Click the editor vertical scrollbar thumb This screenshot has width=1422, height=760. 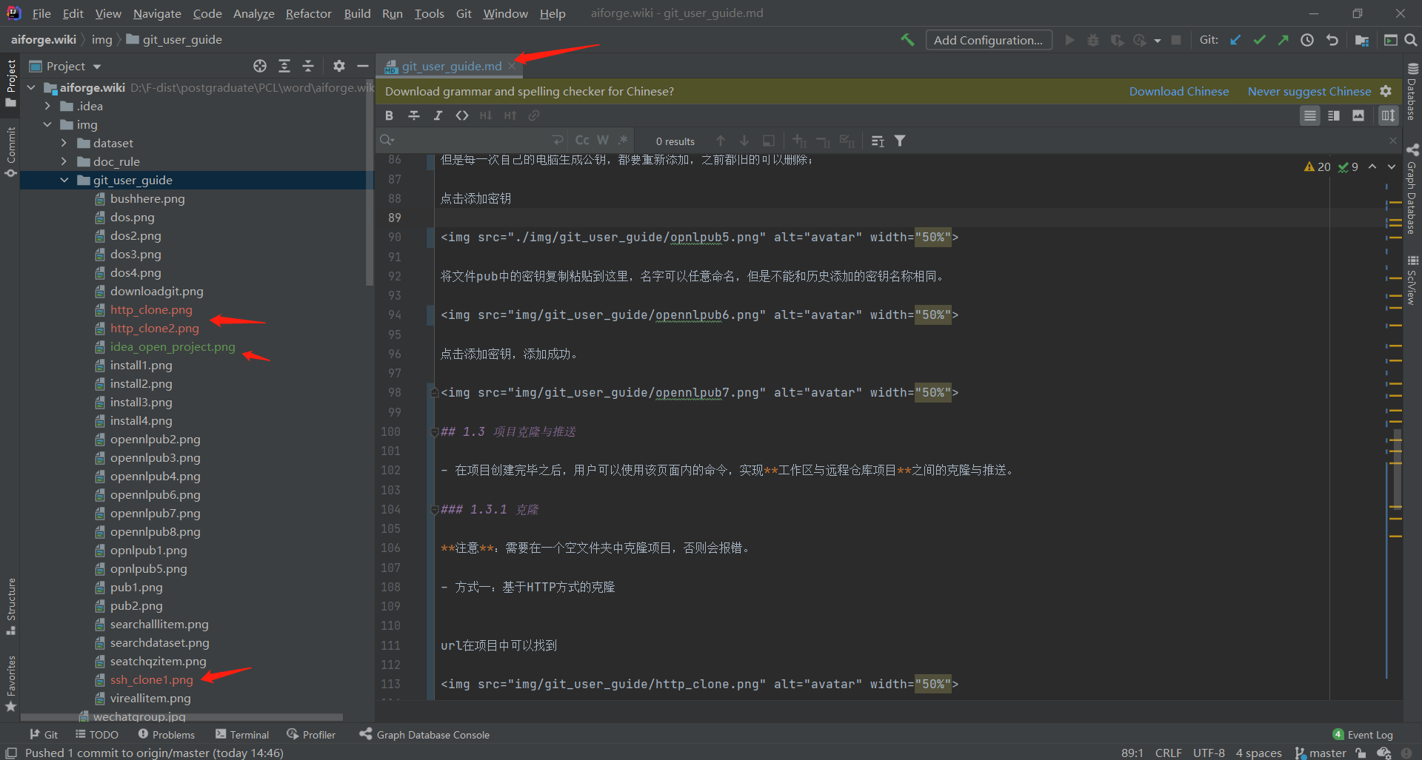(x=1397, y=470)
